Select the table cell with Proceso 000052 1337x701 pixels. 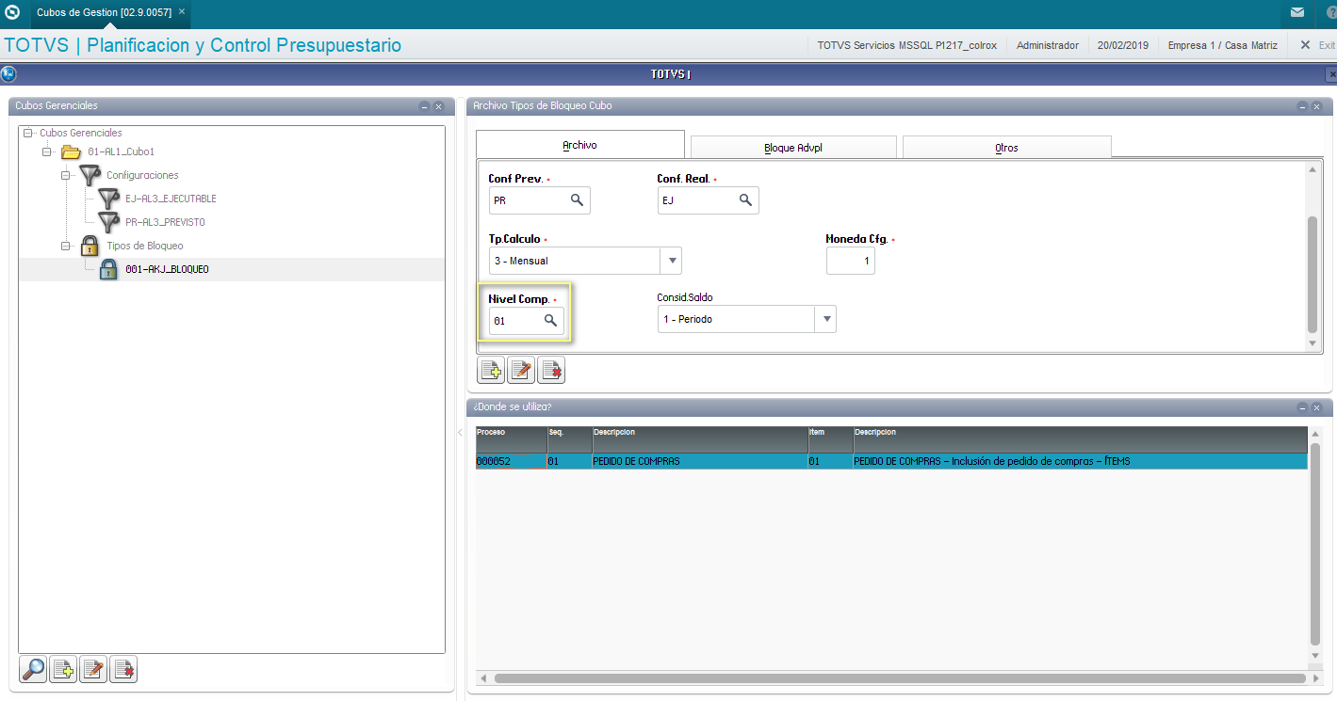(512, 461)
